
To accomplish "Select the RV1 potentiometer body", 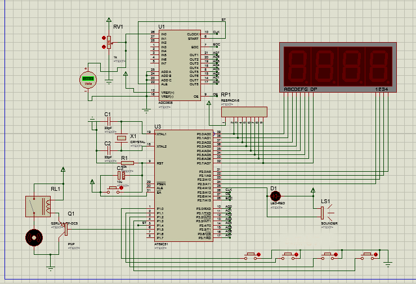I will (109, 42).
